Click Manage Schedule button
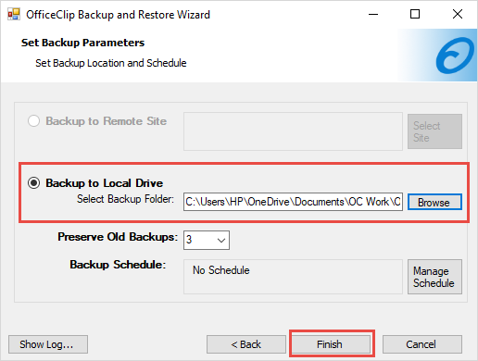Image resolution: width=478 pixels, height=361 pixels. click(x=434, y=277)
